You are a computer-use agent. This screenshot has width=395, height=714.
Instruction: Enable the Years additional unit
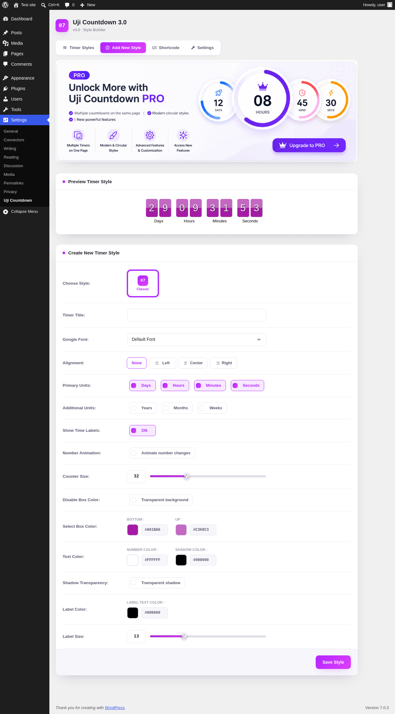click(143, 408)
